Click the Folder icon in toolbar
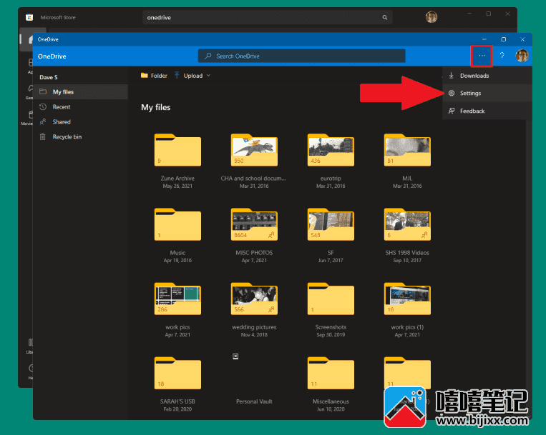The width and height of the screenshot is (546, 435). click(x=144, y=76)
